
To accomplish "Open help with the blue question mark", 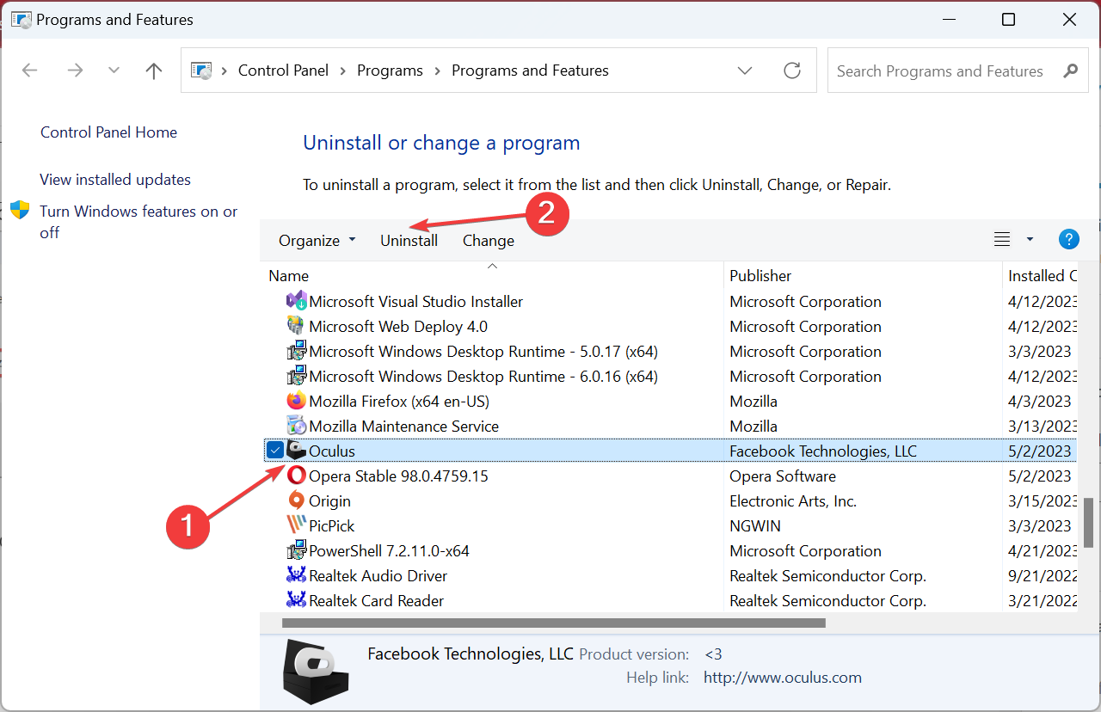I will click(1068, 240).
